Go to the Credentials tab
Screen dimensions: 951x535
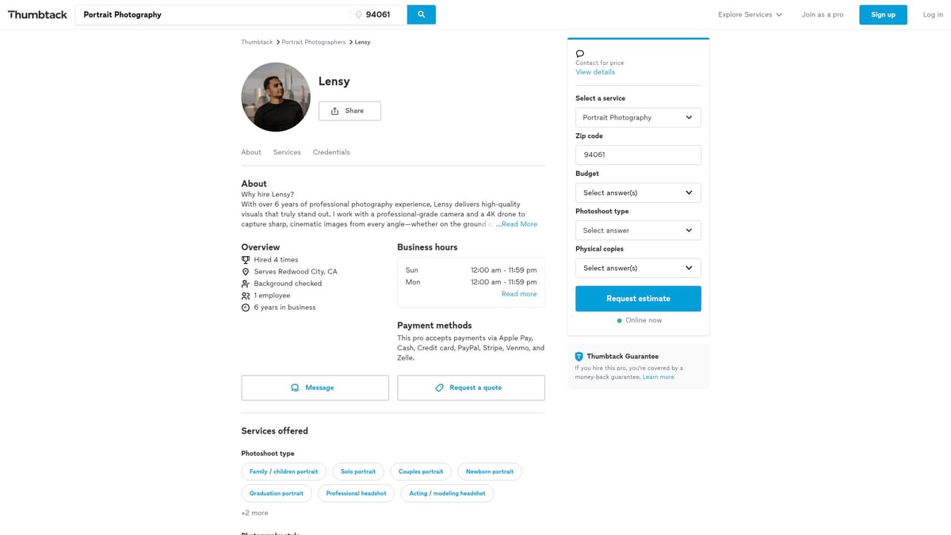pos(331,152)
